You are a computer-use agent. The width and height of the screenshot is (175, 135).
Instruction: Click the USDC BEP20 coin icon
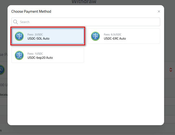pos(19,55)
